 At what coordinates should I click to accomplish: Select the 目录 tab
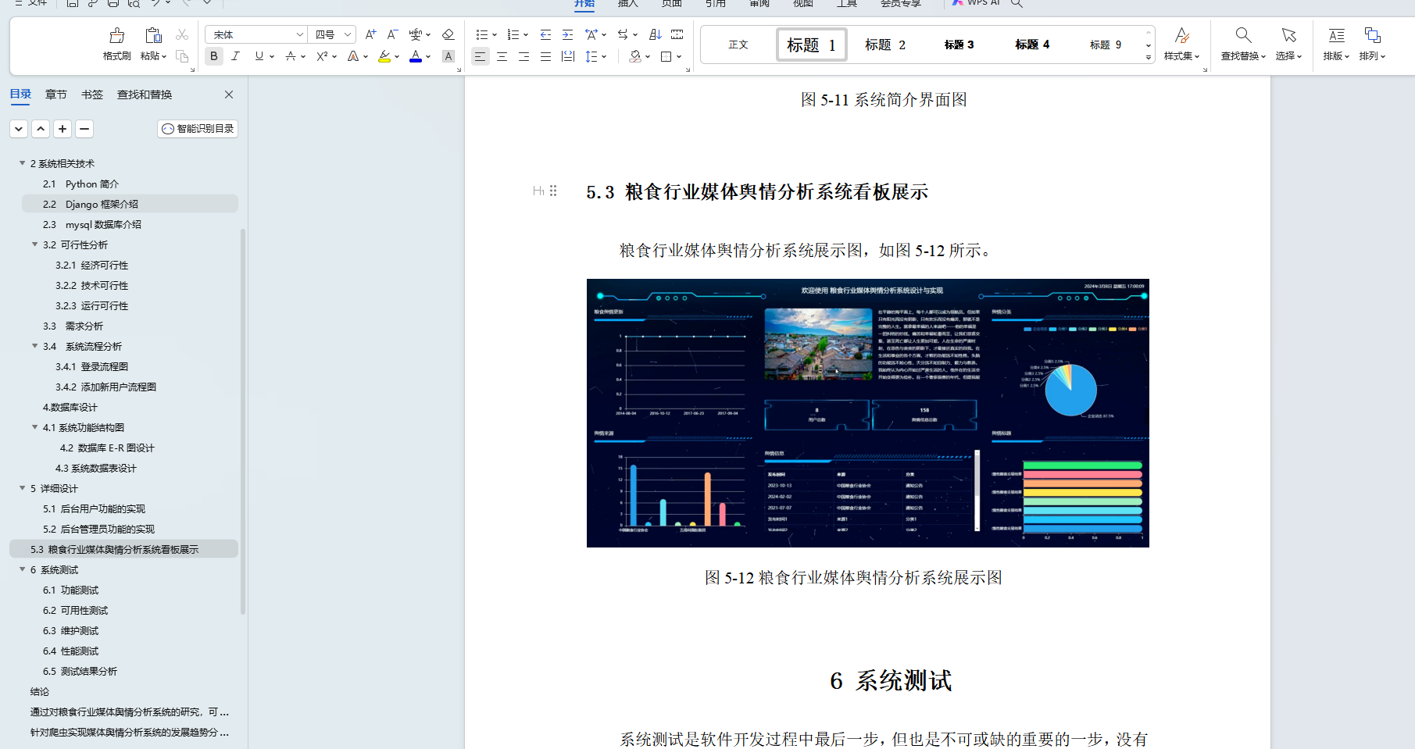tap(20, 95)
